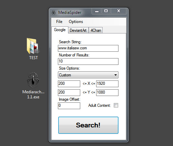
Task: Maximize the MediaSpider window
Action: (x=106, y=11)
